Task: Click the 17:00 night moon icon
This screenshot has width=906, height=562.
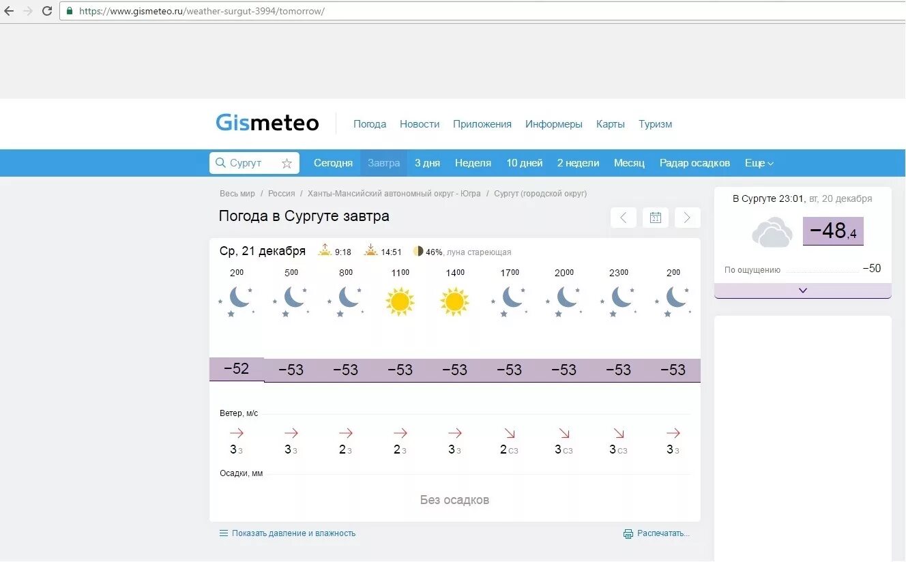Action: [510, 301]
